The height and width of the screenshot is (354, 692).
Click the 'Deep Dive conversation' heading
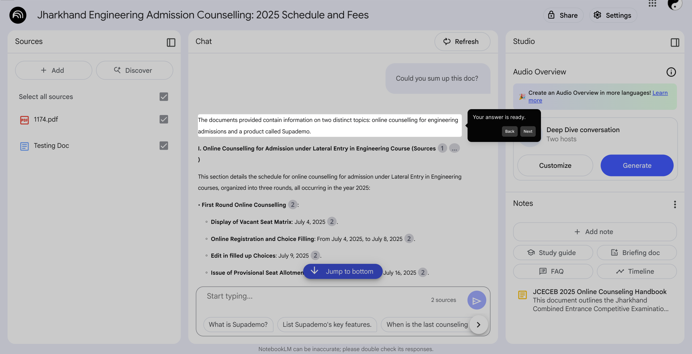coord(583,130)
